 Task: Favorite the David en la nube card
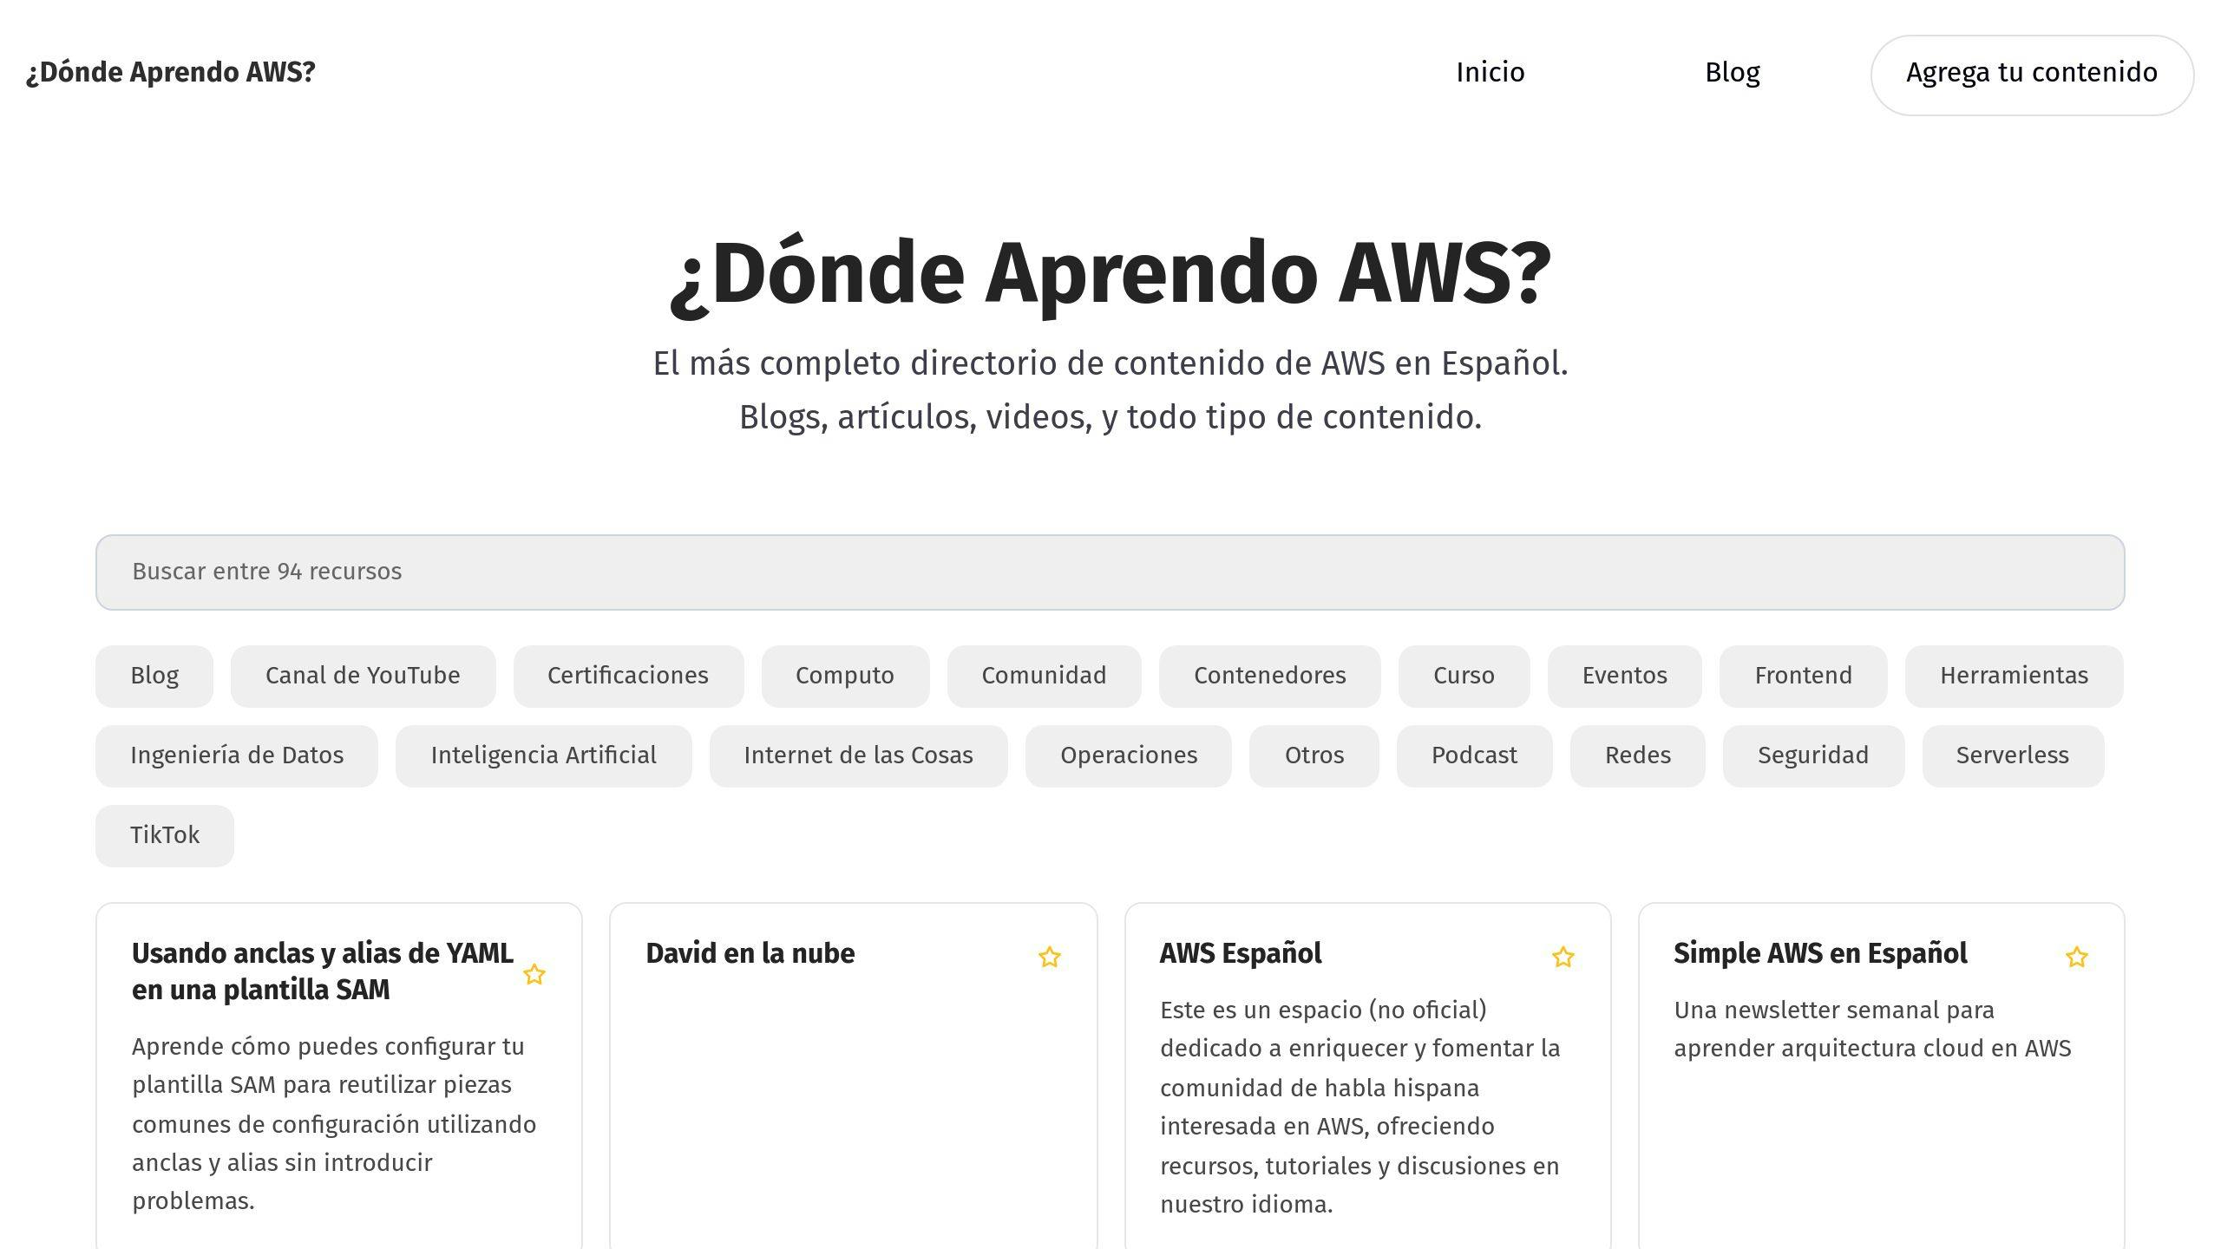[1050, 957]
